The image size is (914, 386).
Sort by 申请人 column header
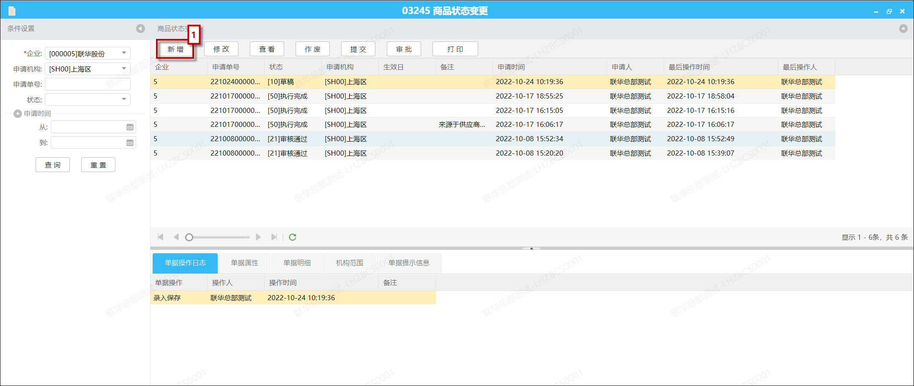click(x=635, y=67)
